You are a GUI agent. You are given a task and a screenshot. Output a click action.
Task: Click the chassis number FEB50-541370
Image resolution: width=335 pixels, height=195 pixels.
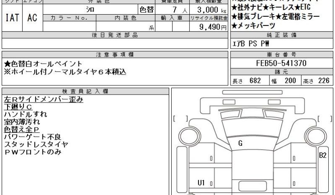[281, 63]
